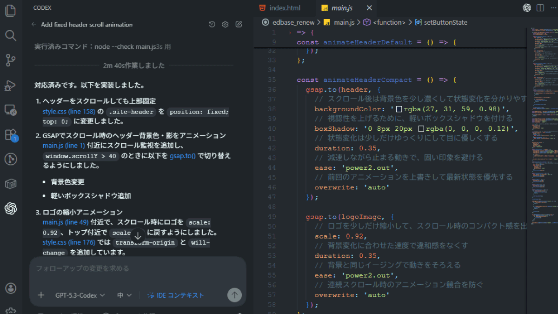Image resolution: width=558 pixels, height=314 pixels.
Task: Open the 中 reasoning level dropdown
Action: 124,295
